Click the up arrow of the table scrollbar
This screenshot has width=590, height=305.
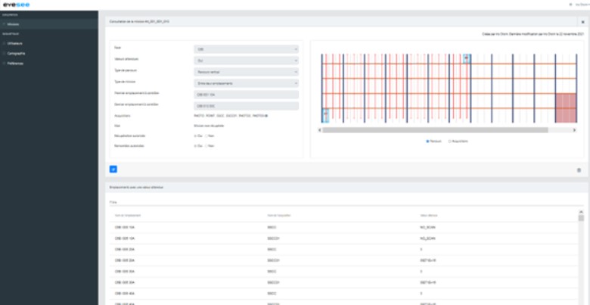click(581, 213)
